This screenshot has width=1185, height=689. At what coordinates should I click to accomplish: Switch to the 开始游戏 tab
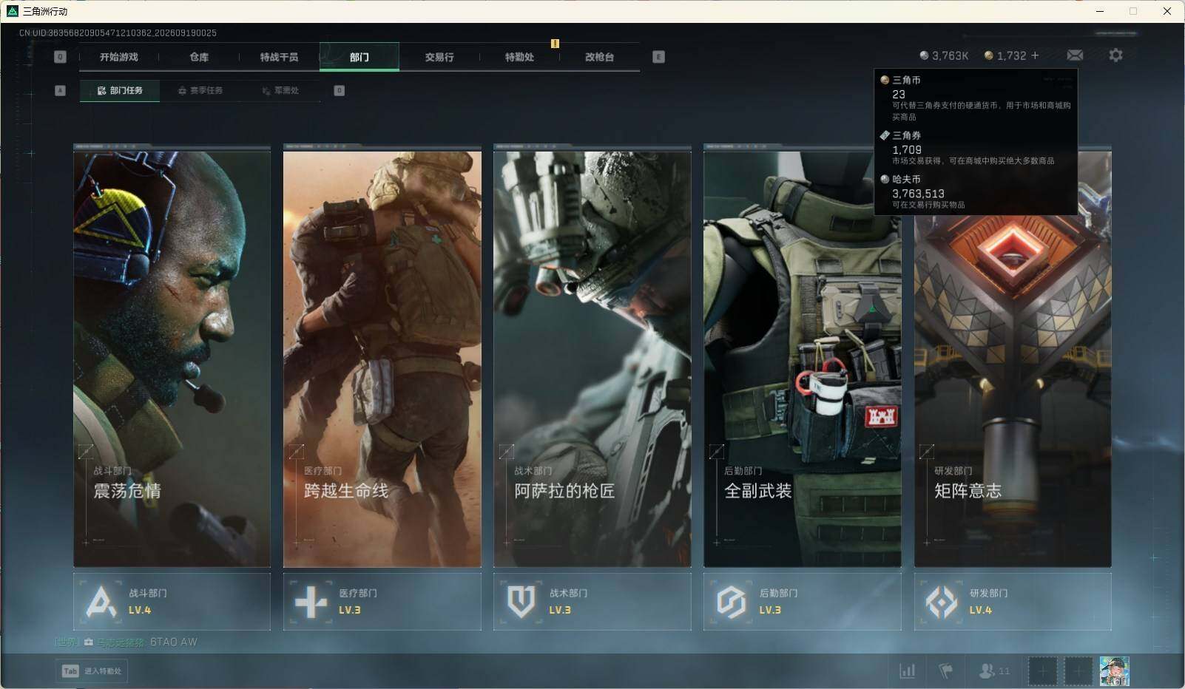pyautogui.click(x=119, y=57)
